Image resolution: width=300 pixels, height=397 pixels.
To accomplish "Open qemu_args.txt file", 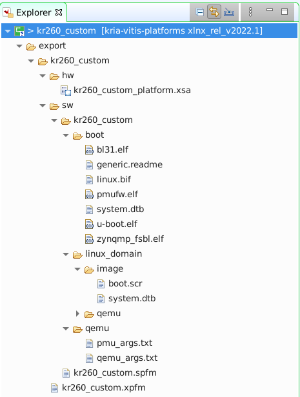I will coord(127,358).
